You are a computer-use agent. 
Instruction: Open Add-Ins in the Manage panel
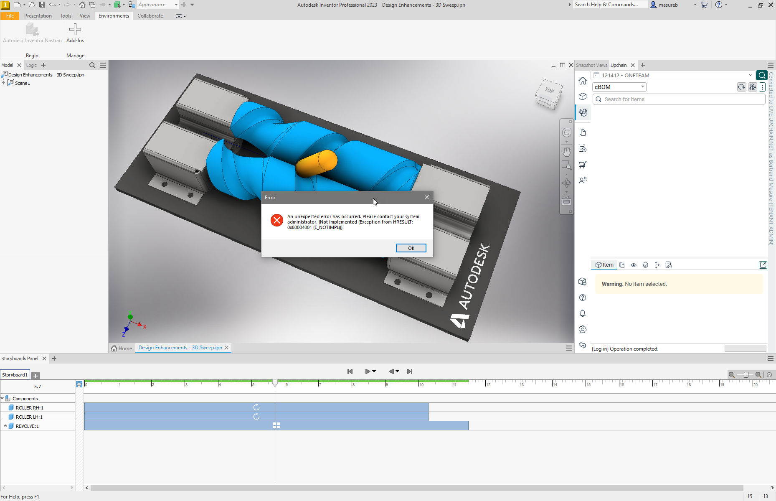pyautogui.click(x=75, y=33)
